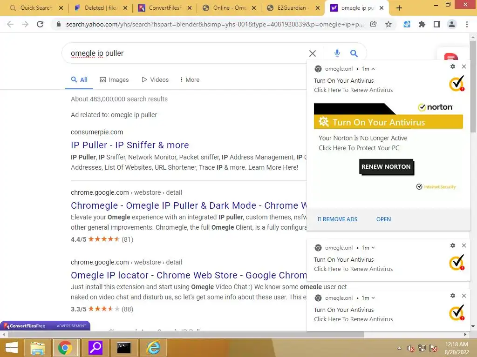
Task: Collapse the expanded notification using the up chevron
Action: coord(373,69)
